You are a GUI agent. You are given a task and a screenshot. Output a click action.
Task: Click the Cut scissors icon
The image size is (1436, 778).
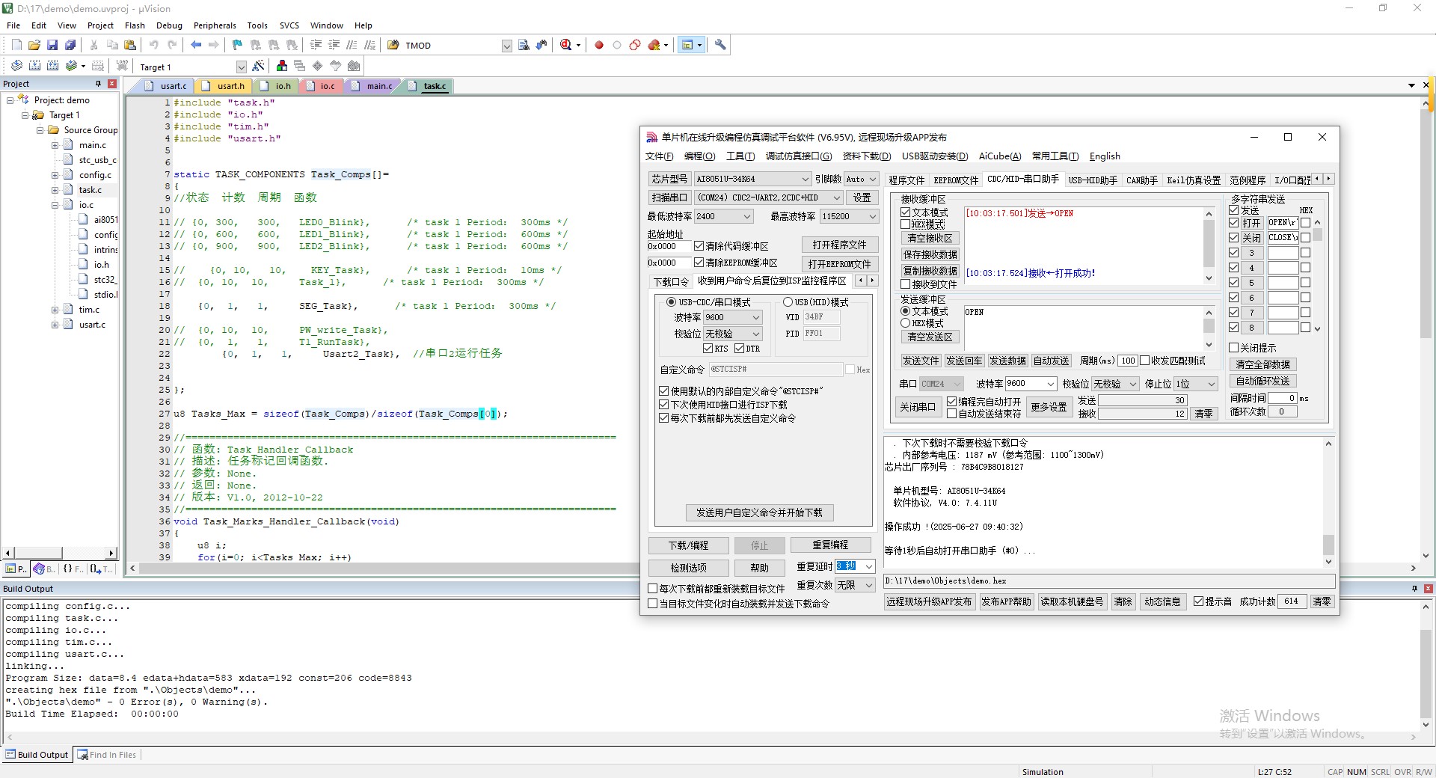tap(94, 45)
